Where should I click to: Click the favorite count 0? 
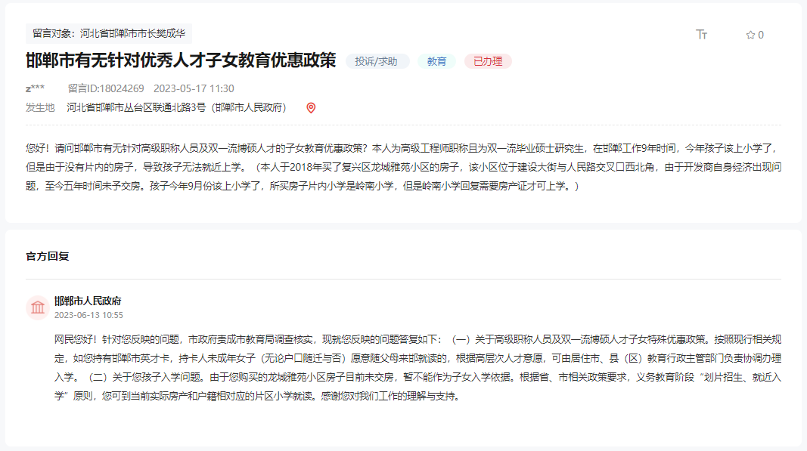[x=761, y=35]
